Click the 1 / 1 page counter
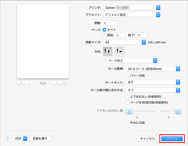 (43, 83)
